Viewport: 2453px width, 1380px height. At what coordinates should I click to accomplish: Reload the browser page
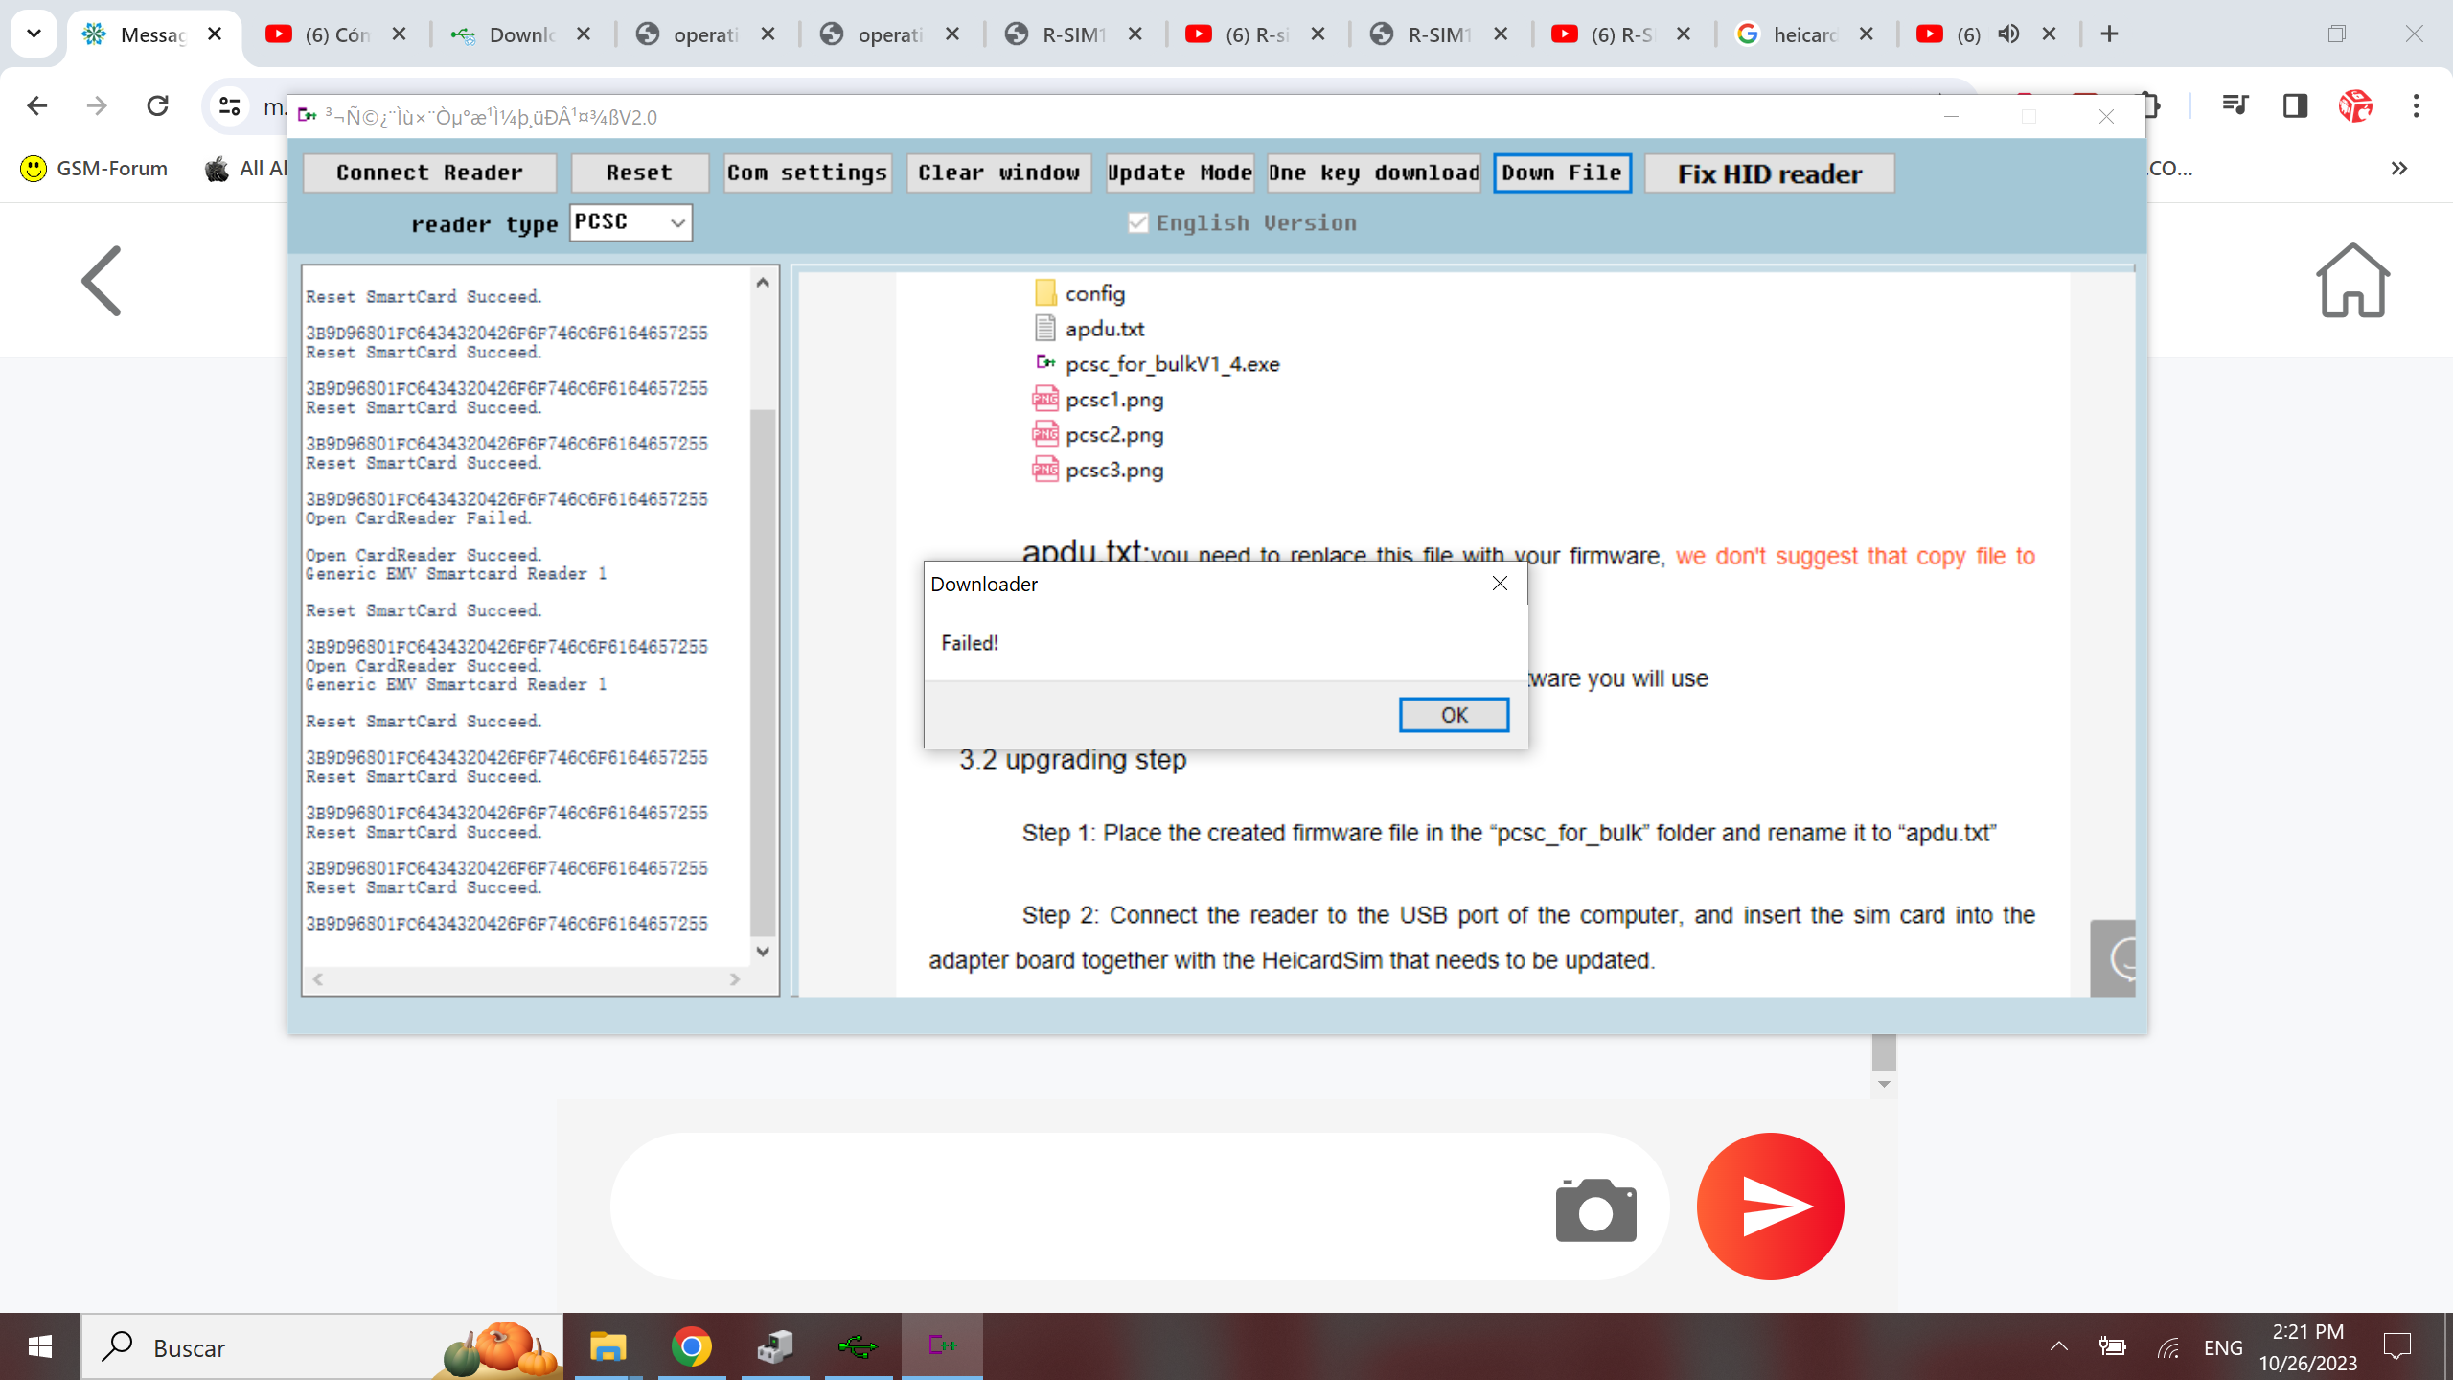(x=158, y=105)
